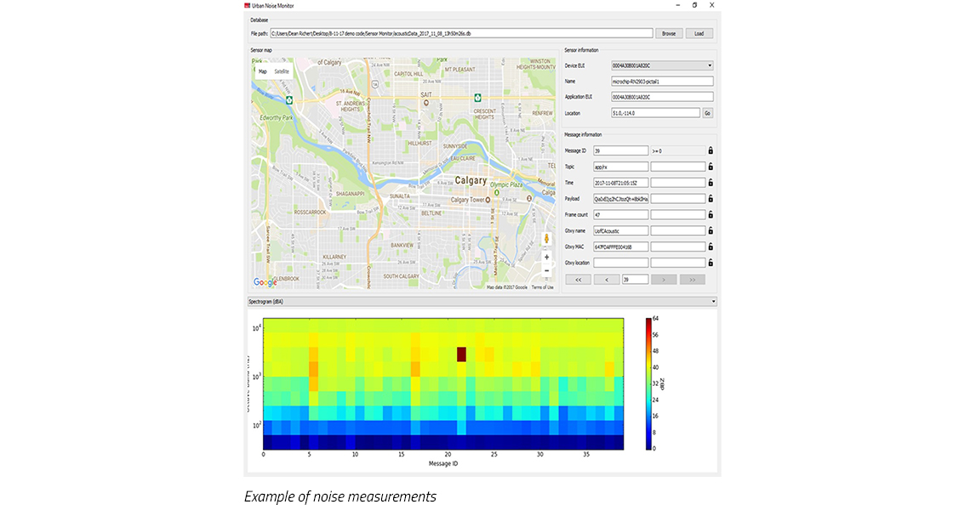The width and height of the screenshot is (953, 510).
Task: Click the Load database button
Action: [699, 33]
